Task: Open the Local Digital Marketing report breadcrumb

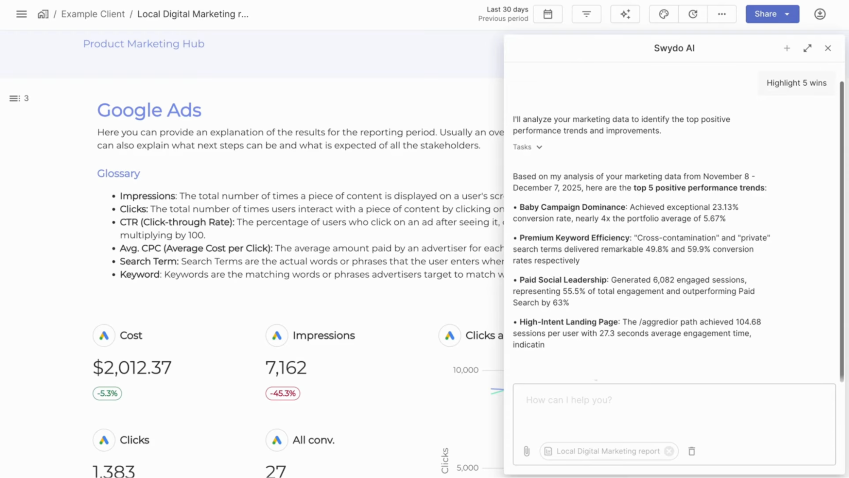Action: 193,14
